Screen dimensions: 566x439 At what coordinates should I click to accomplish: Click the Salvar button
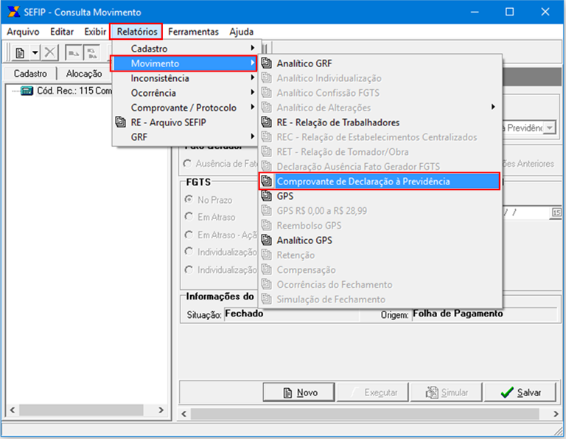coord(520,393)
